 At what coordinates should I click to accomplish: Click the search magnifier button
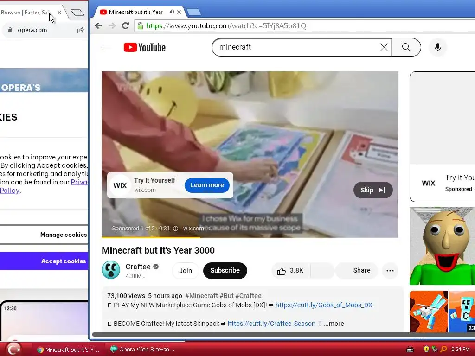(406, 47)
